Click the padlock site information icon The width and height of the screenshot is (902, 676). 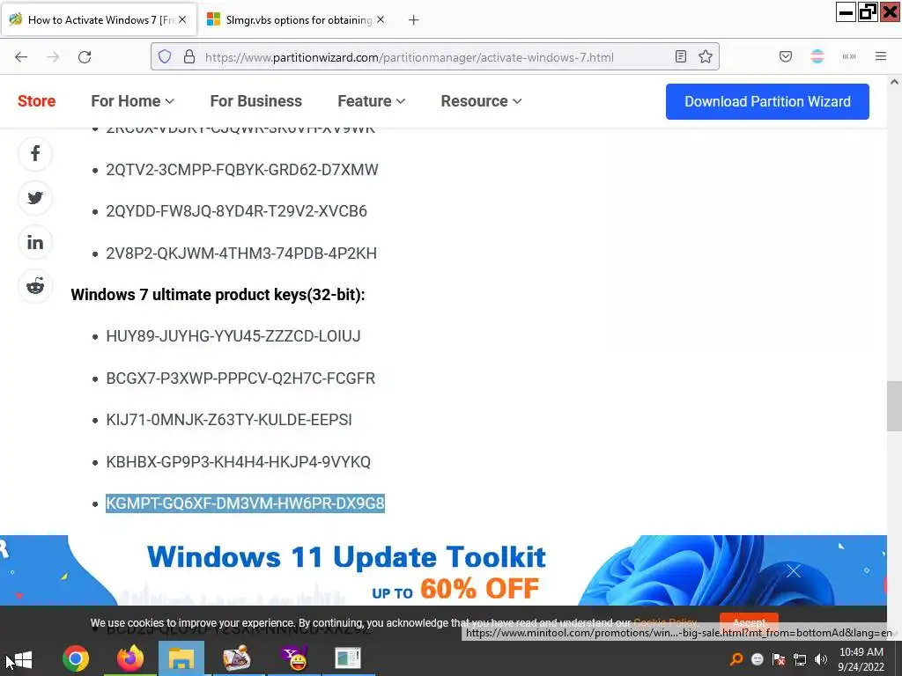(x=189, y=57)
